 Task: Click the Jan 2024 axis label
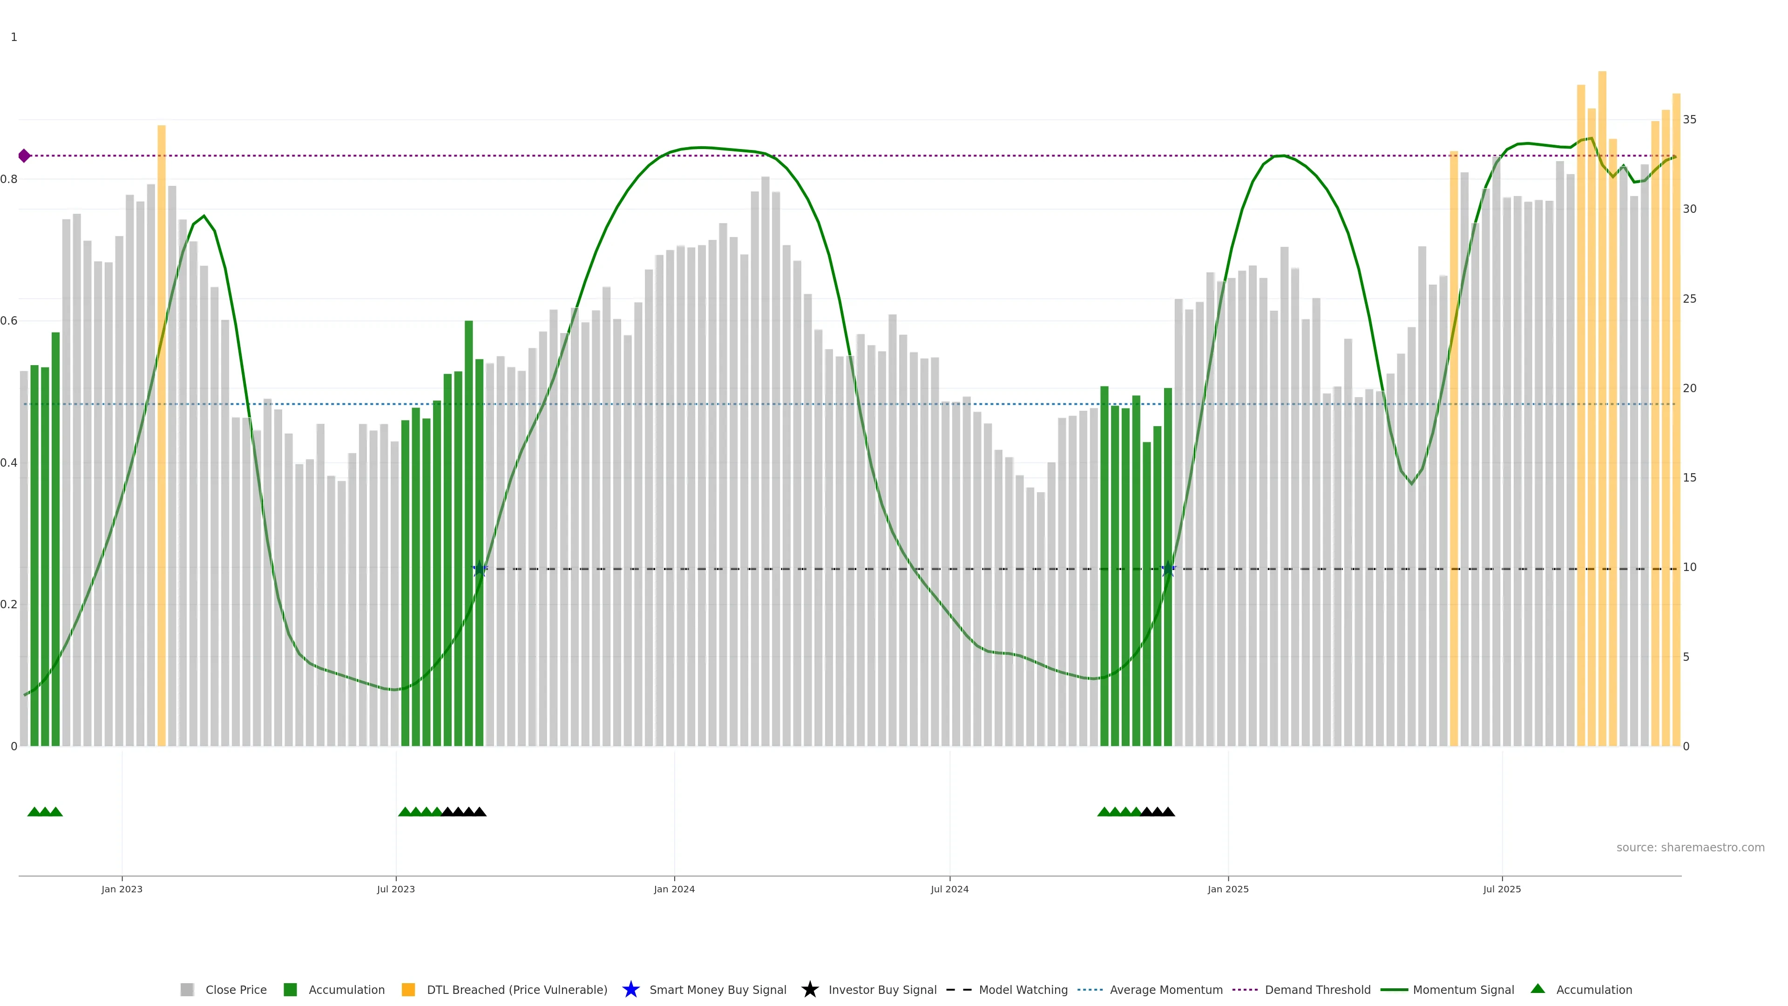pyautogui.click(x=674, y=889)
